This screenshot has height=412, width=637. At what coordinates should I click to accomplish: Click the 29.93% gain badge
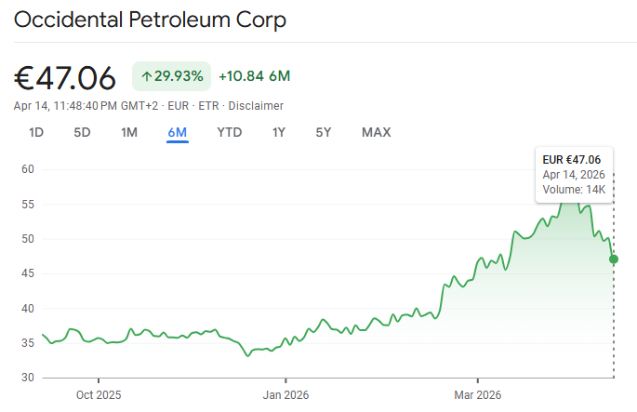coord(171,76)
